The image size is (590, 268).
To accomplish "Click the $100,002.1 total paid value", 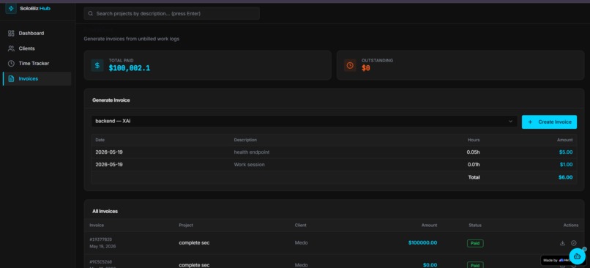I will coord(130,68).
